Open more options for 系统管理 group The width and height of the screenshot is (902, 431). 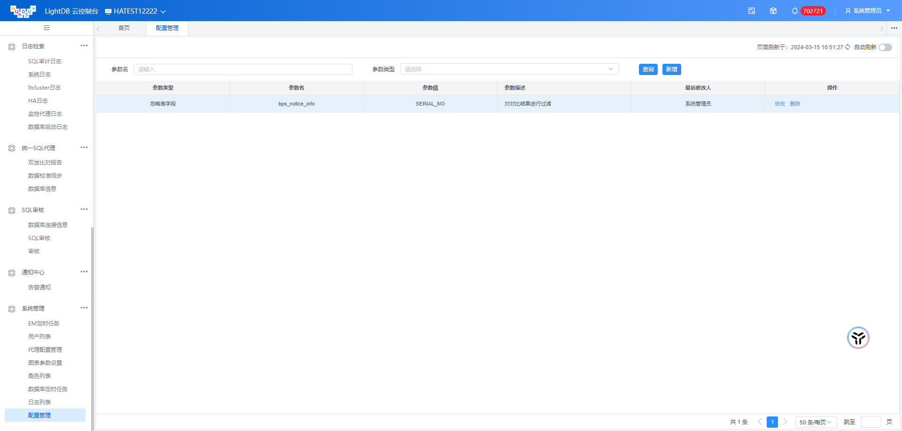pyautogui.click(x=84, y=308)
